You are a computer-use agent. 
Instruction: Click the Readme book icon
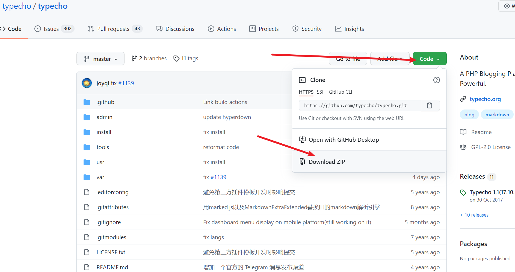coord(463,132)
